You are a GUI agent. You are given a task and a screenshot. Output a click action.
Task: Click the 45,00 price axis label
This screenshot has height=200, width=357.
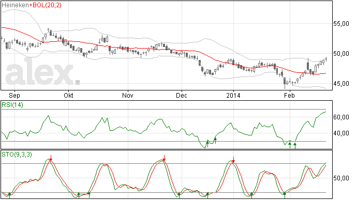click(341, 84)
